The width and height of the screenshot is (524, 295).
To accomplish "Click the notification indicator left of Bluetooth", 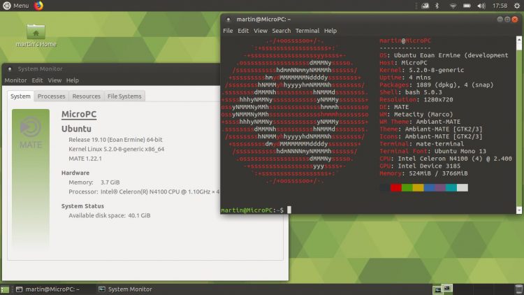I will (x=425, y=6).
